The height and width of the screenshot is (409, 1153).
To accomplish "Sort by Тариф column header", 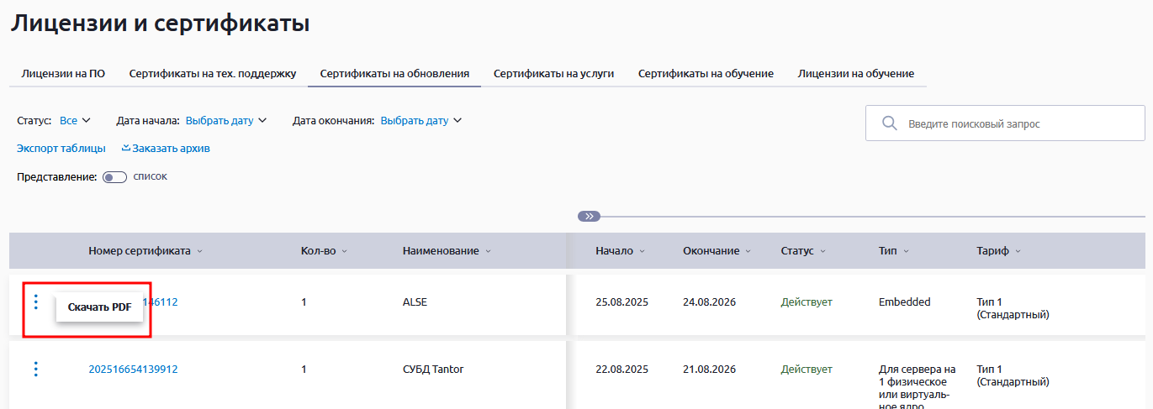I will (997, 251).
